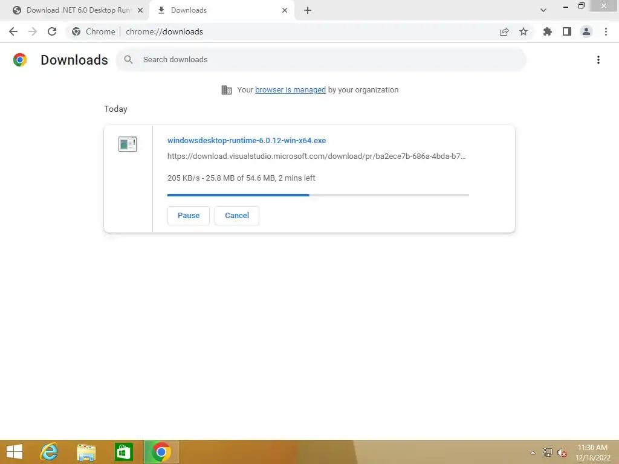
Task: Restore down the Chrome window
Action: tap(581, 5)
